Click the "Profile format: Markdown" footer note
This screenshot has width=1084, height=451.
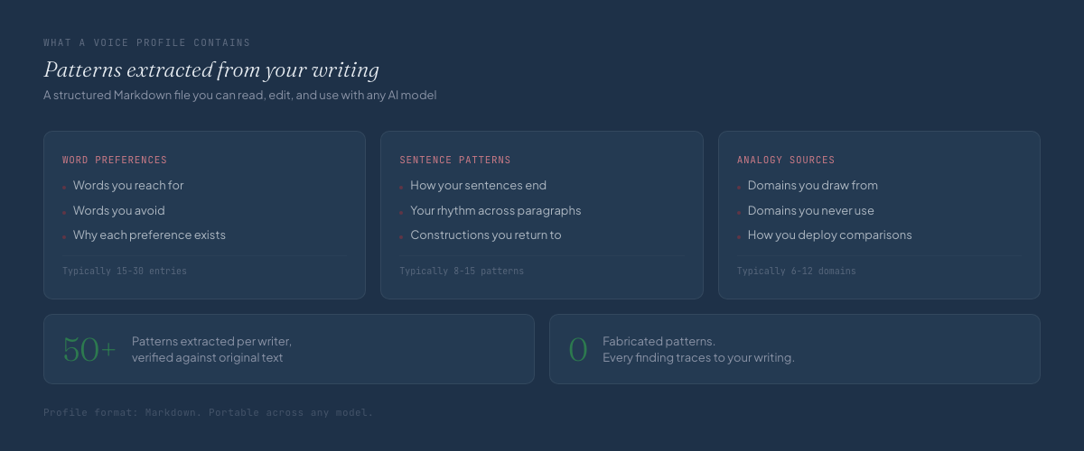[x=208, y=413]
